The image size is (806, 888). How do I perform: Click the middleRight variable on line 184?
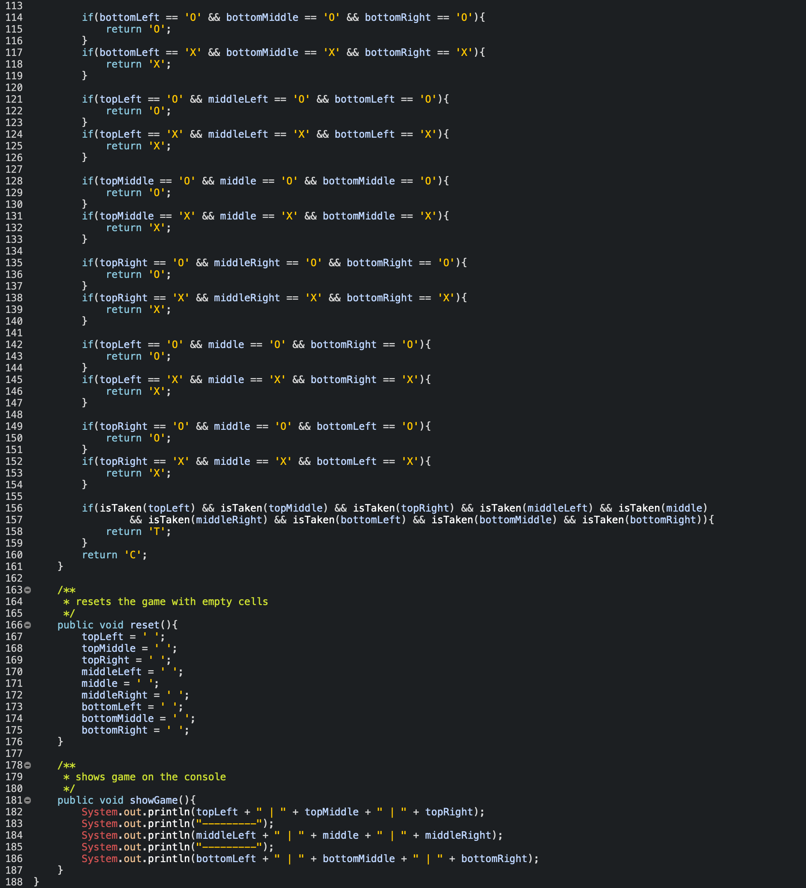coord(458,835)
